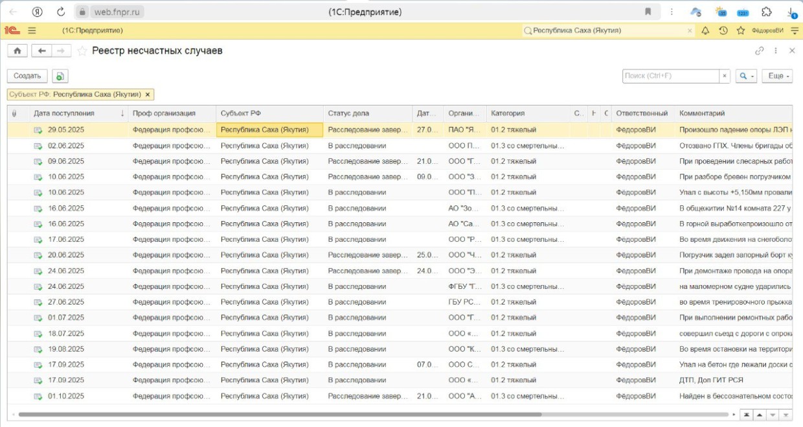Open the 1C hamburger main menu
803x427 pixels.
pos(32,30)
